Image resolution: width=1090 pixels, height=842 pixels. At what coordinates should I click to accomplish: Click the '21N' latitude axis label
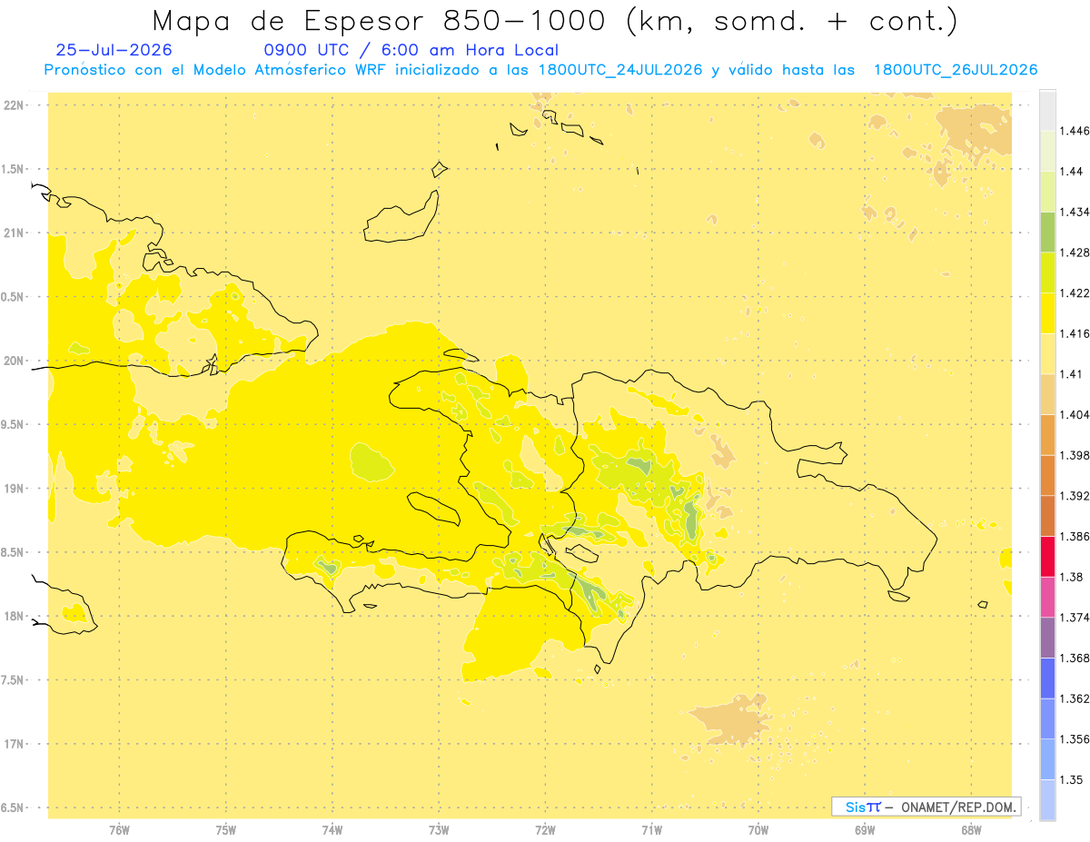(14, 233)
